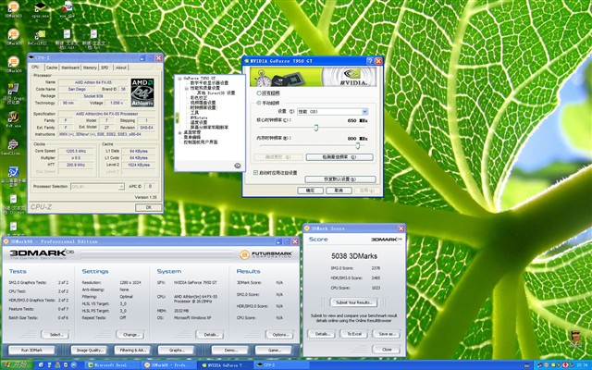Switch to the SPD tab in CPU-Z
Viewport: 592px width, 370px height.
pyautogui.click(x=105, y=68)
